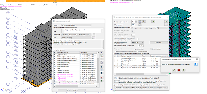Open the Нормы dropdown showing СП 20.13330.2011/2016
Screen dimensions: 207x94
pos(76,25)
